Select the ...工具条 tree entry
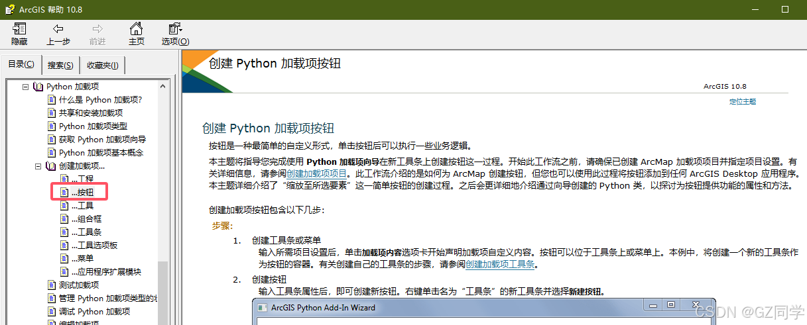The image size is (807, 325). [x=86, y=232]
